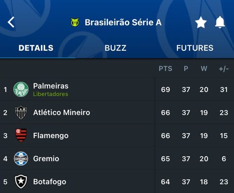The width and height of the screenshot is (234, 193).
Task: Sort by the PTS column header
Action: [x=165, y=69]
